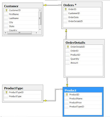The width and height of the screenshot is (110, 117).
Task: Select the Amount column in OrderDetails
Action: point(84,63)
